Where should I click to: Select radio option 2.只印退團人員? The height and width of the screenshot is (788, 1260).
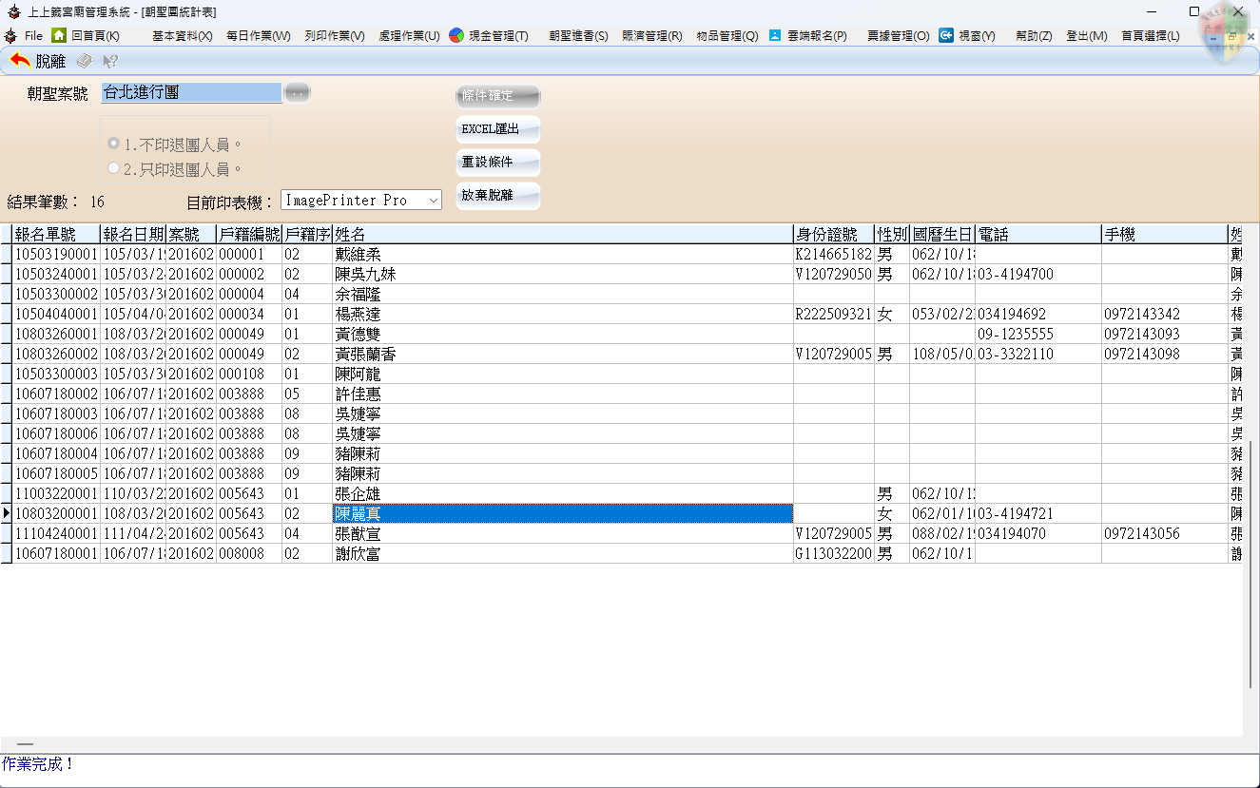114,168
